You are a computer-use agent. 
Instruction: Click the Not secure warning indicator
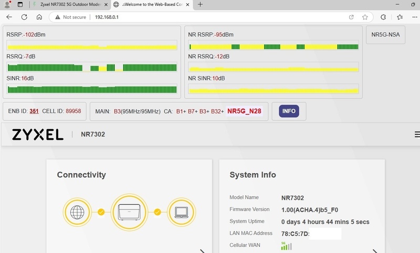tap(70, 17)
